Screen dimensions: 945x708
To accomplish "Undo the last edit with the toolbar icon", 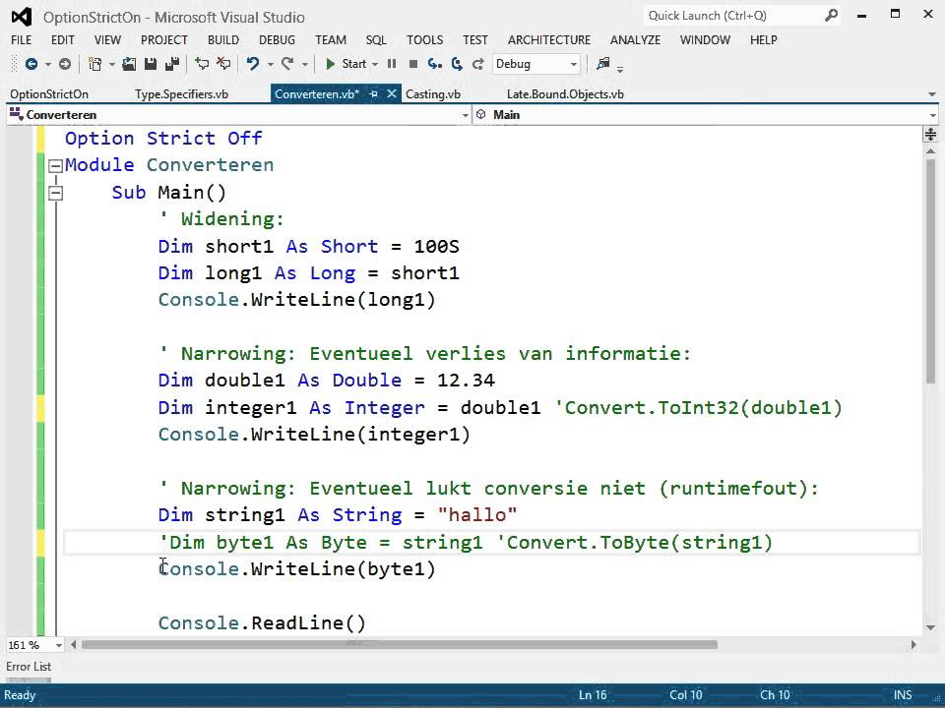I will tap(253, 64).
